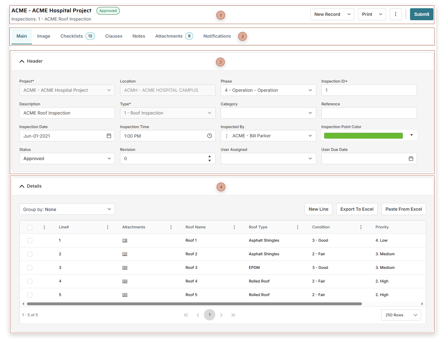Select the row checkbox for Roof 3
This screenshot has width=442, height=341.
pyautogui.click(x=30, y=268)
